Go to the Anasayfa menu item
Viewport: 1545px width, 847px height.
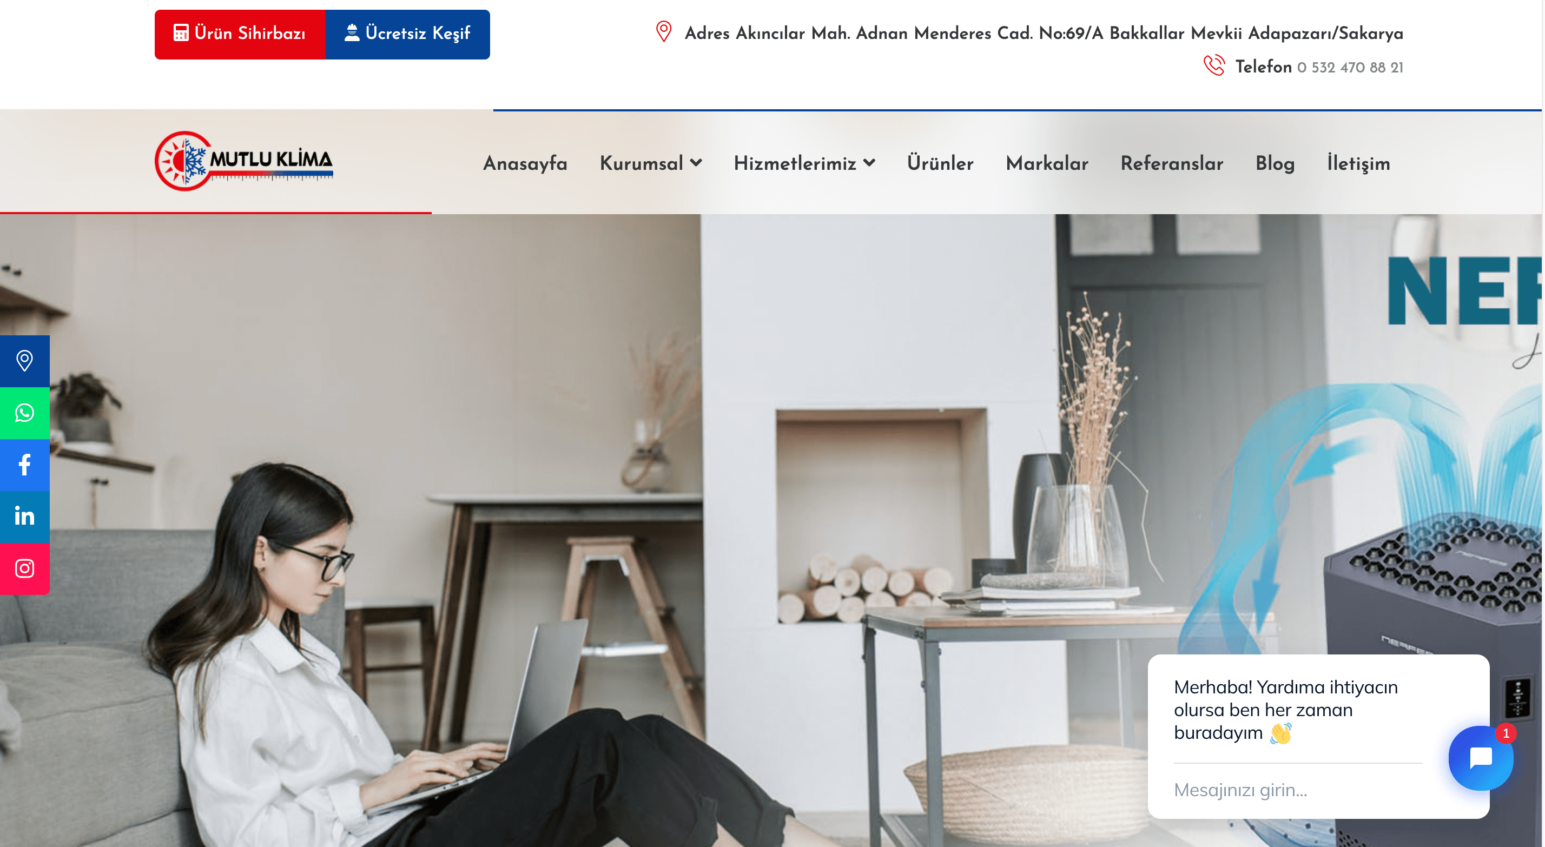pos(525,163)
